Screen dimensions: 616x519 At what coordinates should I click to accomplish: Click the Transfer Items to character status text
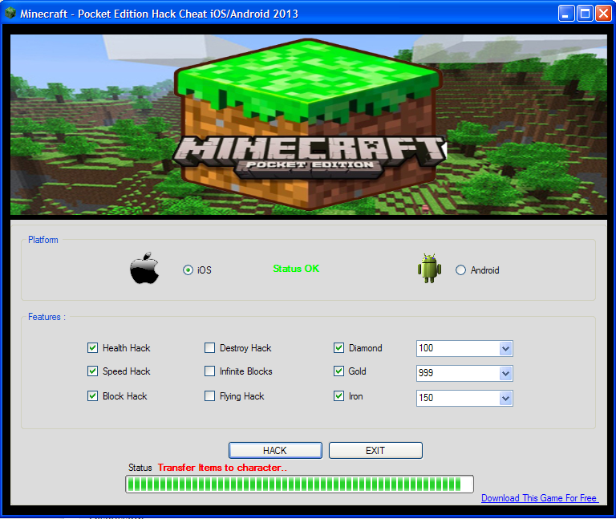(222, 468)
